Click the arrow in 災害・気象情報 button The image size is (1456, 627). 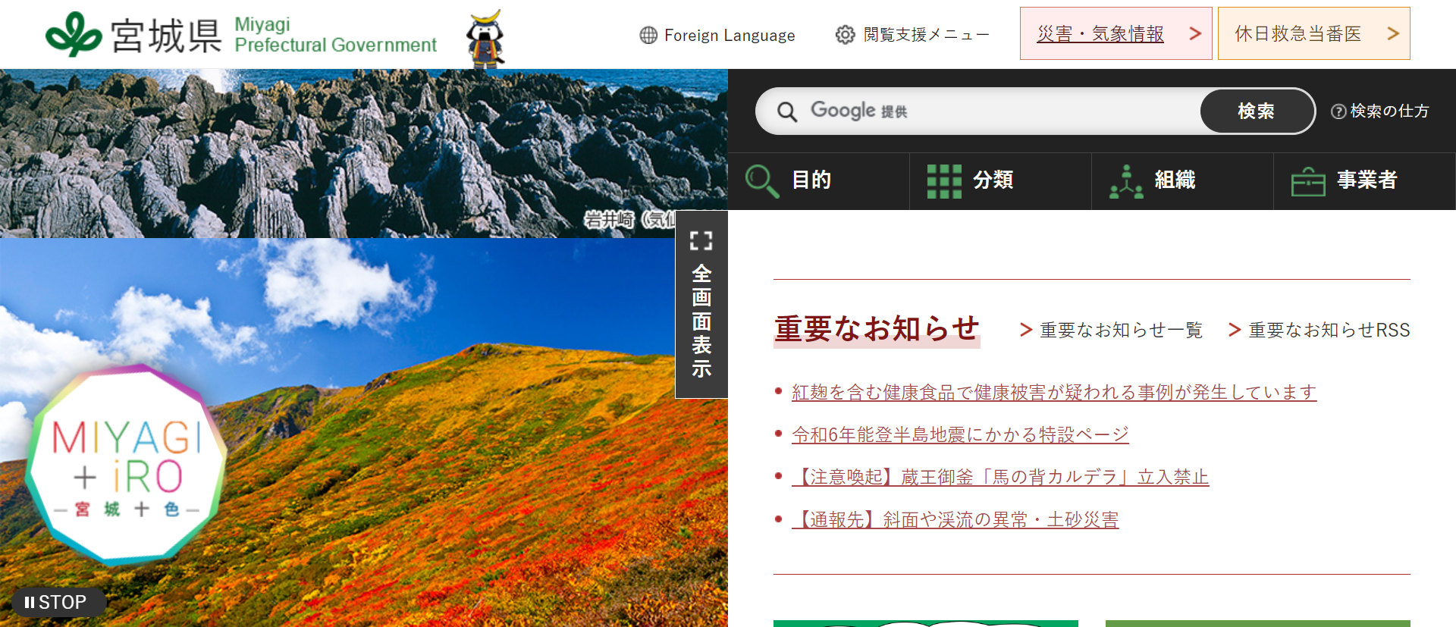[x=1195, y=33]
